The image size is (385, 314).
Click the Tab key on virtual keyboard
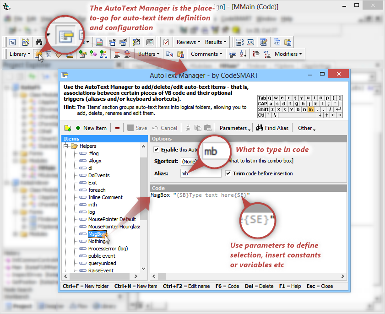(262, 98)
